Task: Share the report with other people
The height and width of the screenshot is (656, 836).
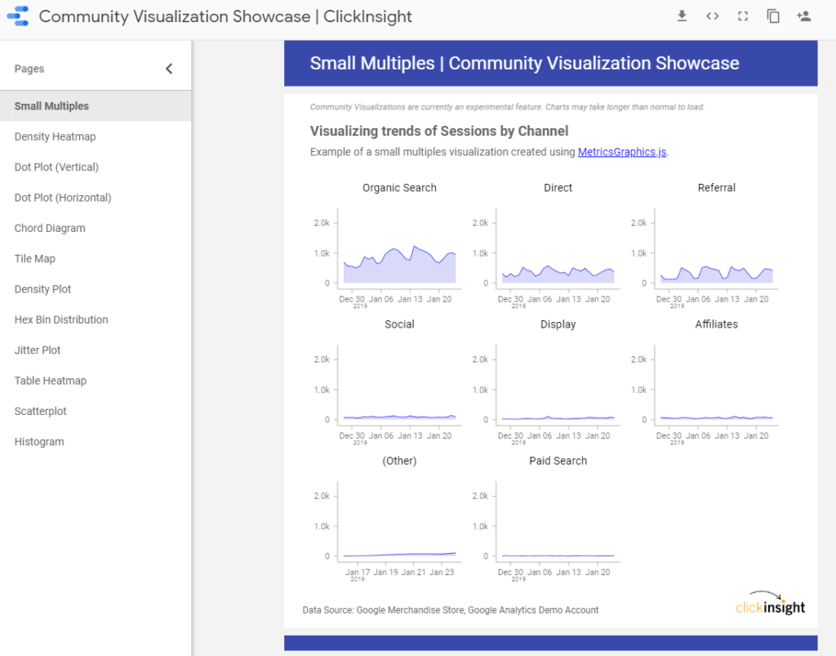Action: pos(803,16)
